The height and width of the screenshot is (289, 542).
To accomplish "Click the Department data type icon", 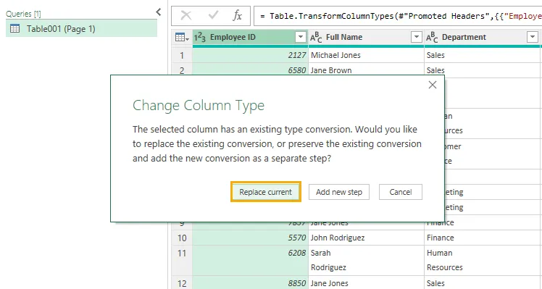I will (x=432, y=37).
